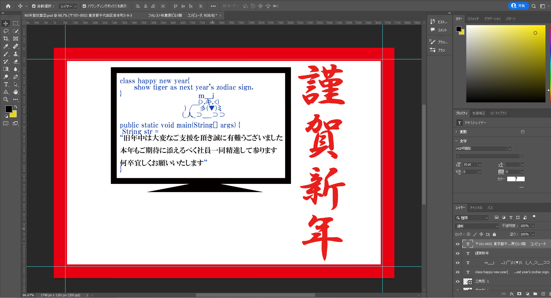The width and height of the screenshot is (551, 298).
Task: Pick a color in the color field
Action: click(x=506, y=64)
